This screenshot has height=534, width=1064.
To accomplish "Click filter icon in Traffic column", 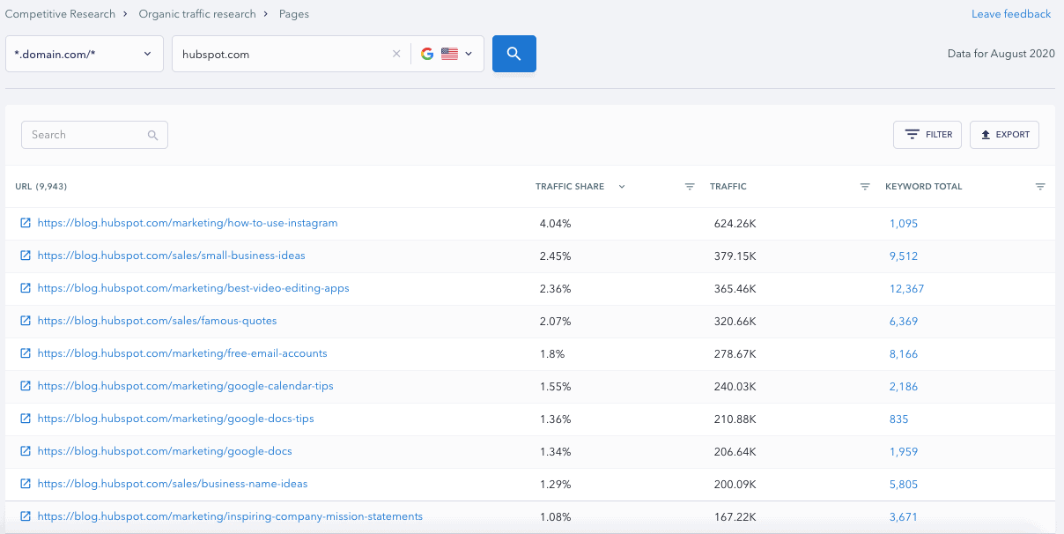I will point(865,187).
